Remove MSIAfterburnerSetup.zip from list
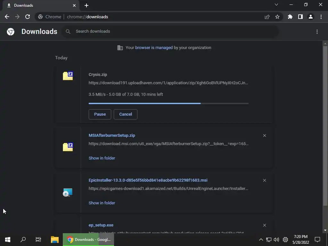 tap(264, 135)
